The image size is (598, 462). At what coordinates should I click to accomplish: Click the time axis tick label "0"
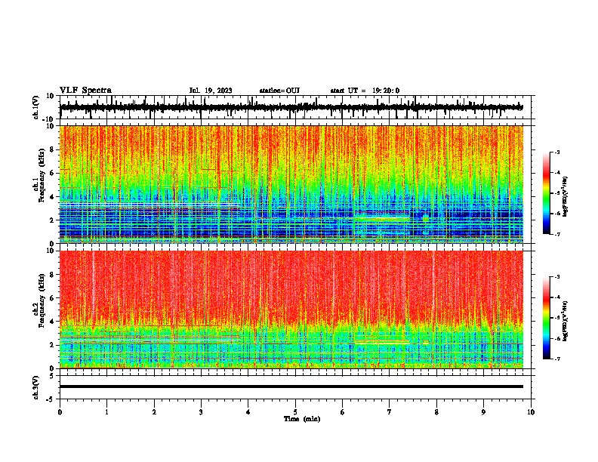point(60,412)
